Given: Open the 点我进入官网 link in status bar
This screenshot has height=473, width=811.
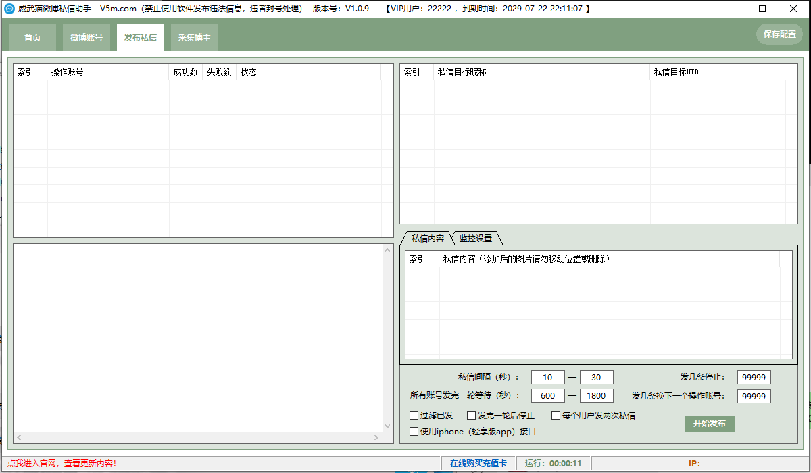Looking at the screenshot, I should tap(62, 464).
